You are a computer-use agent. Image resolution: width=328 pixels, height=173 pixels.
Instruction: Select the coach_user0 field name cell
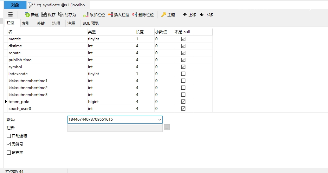click(20, 109)
